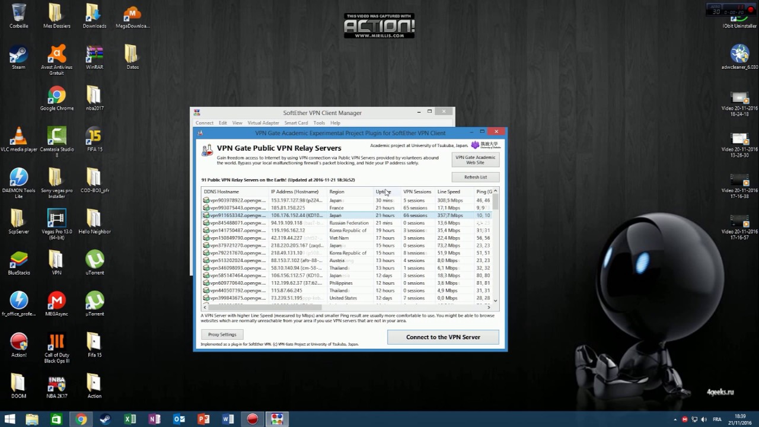Open the Avast Antivirus Gratuit shortcut
Image resolution: width=759 pixels, height=427 pixels.
tap(56, 60)
